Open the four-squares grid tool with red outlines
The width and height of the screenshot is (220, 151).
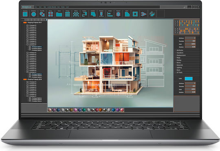[51, 14]
